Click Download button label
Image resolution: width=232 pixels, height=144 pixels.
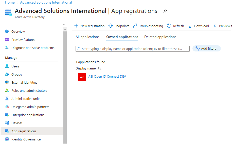[201, 26]
